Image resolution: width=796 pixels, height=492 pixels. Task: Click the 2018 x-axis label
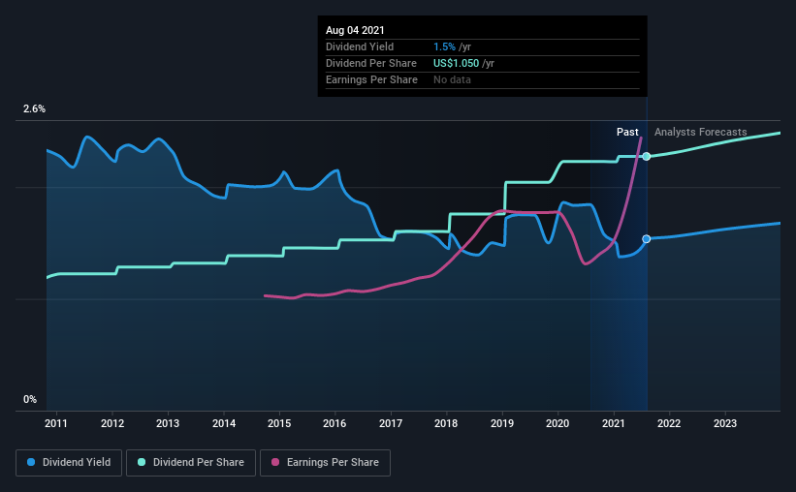(x=446, y=423)
